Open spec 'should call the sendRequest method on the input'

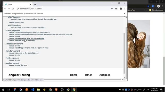29,32
